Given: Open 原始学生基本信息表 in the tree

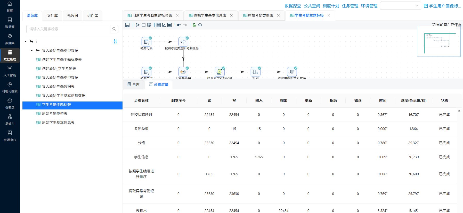Looking at the screenshot, I should [58, 123].
